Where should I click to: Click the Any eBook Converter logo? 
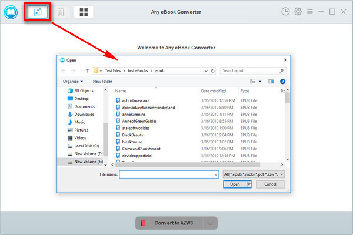point(11,12)
